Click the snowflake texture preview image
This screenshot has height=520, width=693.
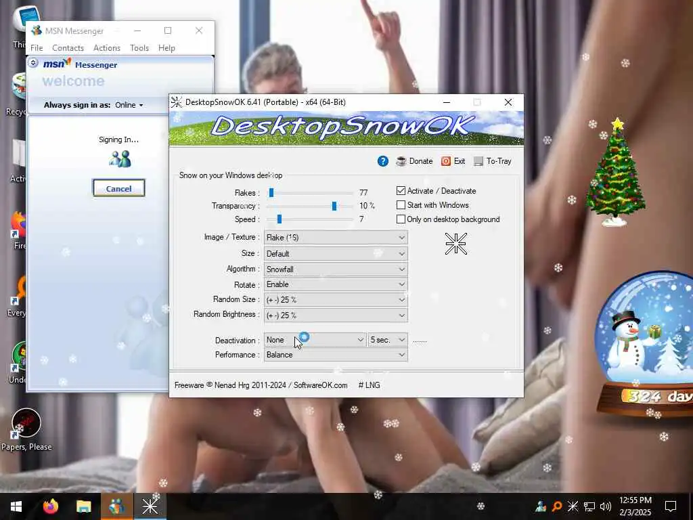point(455,244)
